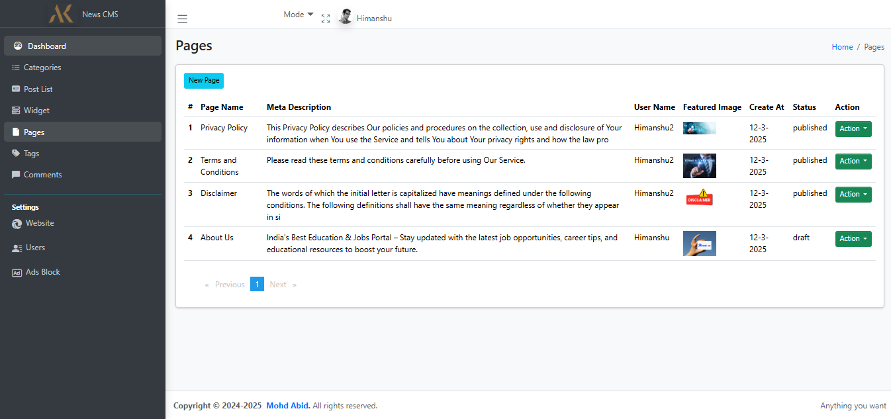Open Post List in the sidebar
891x419 pixels.
[x=38, y=89]
